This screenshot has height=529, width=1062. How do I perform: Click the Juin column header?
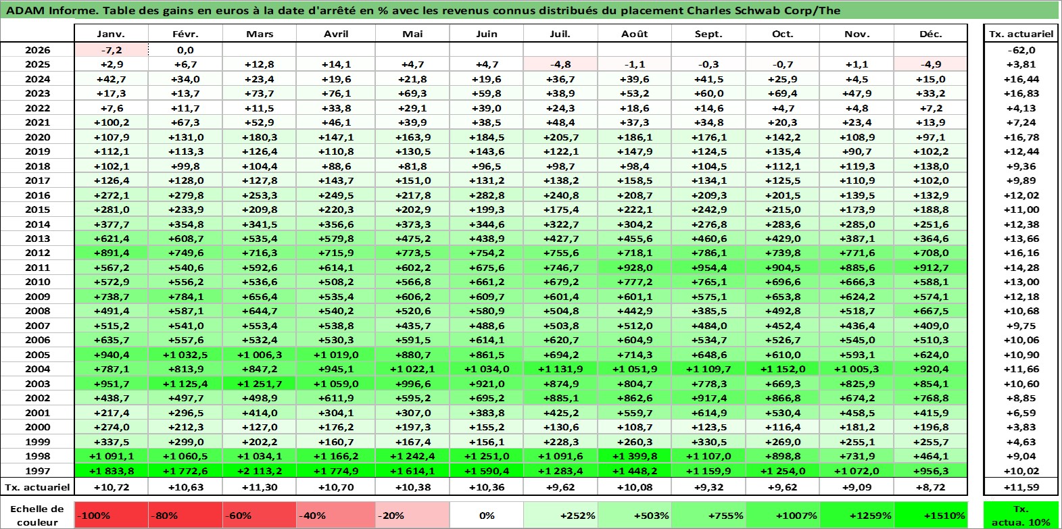click(x=487, y=34)
